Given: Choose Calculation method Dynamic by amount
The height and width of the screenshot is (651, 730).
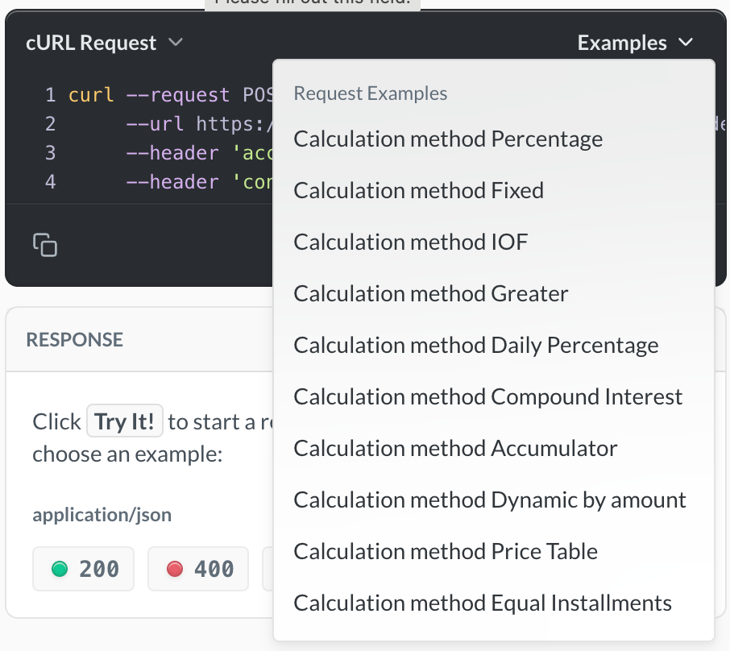Looking at the screenshot, I should (491, 500).
